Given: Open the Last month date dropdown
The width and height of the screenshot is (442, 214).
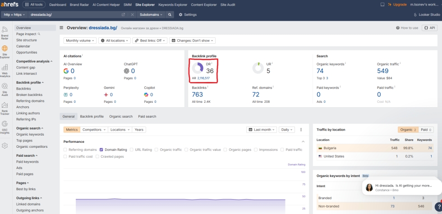Looking at the screenshot, I should point(262,129).
